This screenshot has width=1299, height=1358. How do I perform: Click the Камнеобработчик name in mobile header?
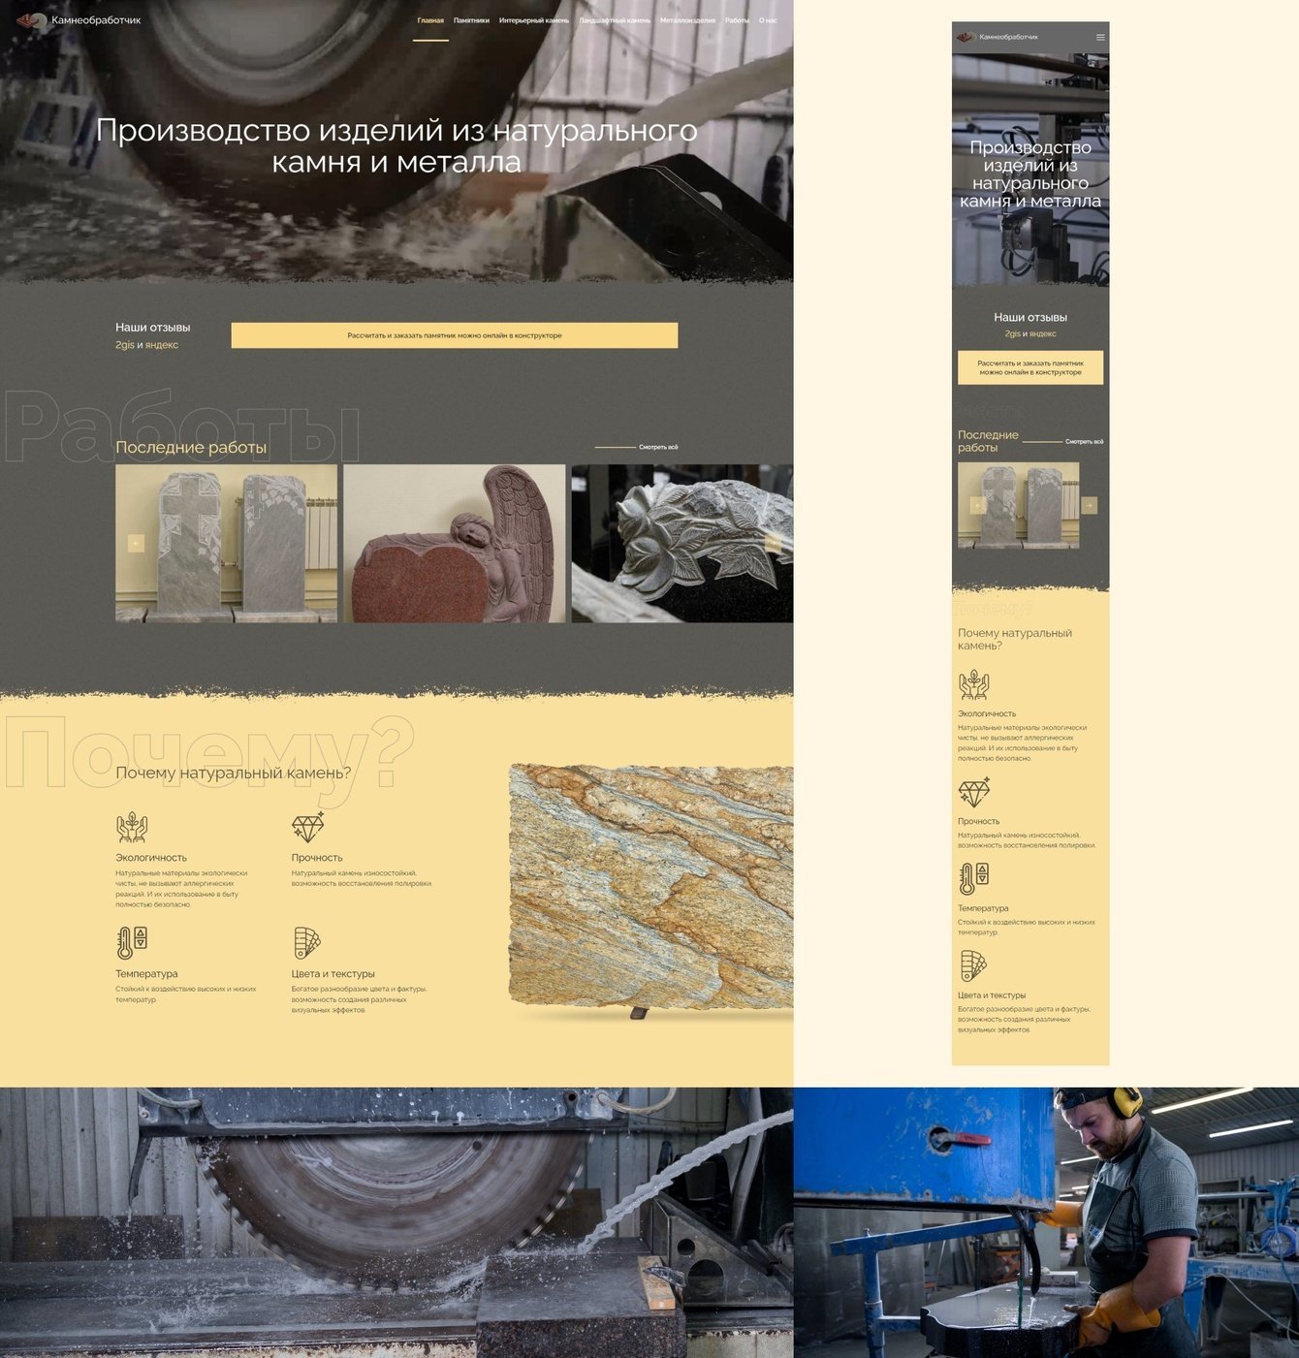click(1008, 37)
